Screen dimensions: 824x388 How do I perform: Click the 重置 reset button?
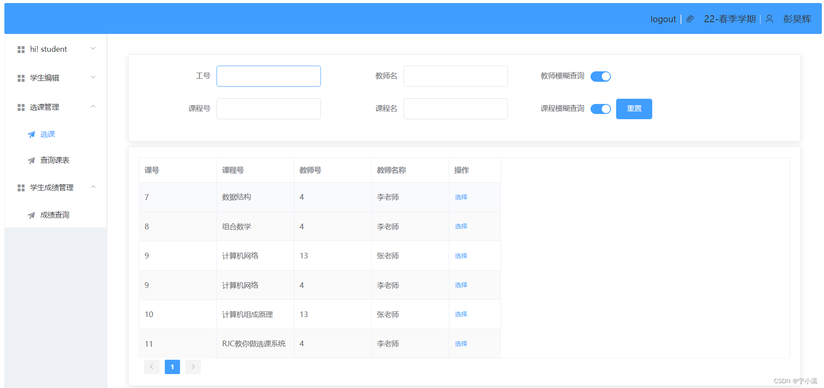[634, 109]
